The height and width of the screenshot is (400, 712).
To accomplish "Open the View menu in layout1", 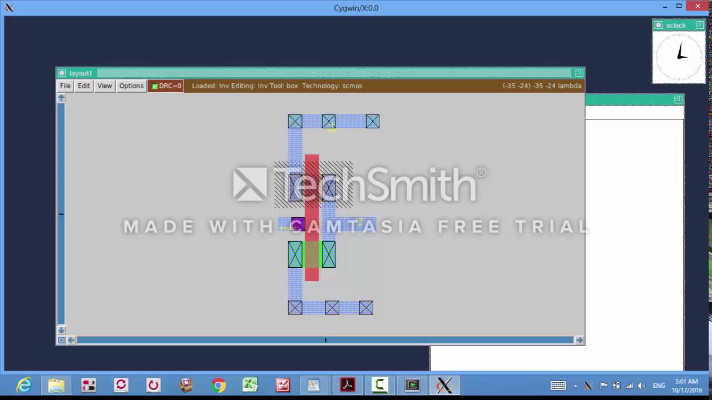I will click(105, 86).
